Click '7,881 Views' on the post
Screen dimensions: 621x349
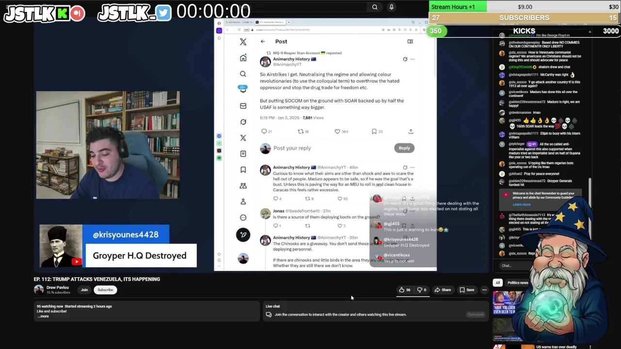(313, 118)
